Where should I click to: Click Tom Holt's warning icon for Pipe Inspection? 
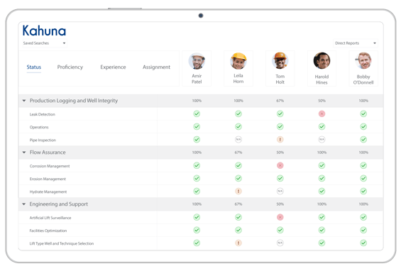(280, 140)
